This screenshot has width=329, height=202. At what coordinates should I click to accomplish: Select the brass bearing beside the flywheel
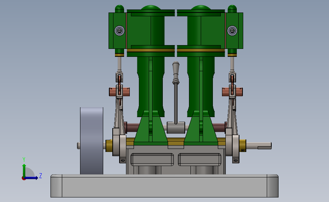[109, 146]
